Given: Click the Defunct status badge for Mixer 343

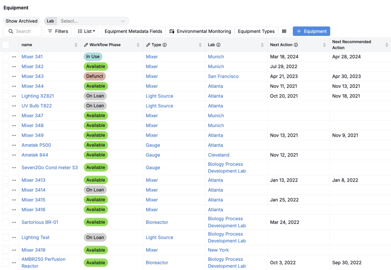Looking at the screenshot, I should (x=95, y=76).
